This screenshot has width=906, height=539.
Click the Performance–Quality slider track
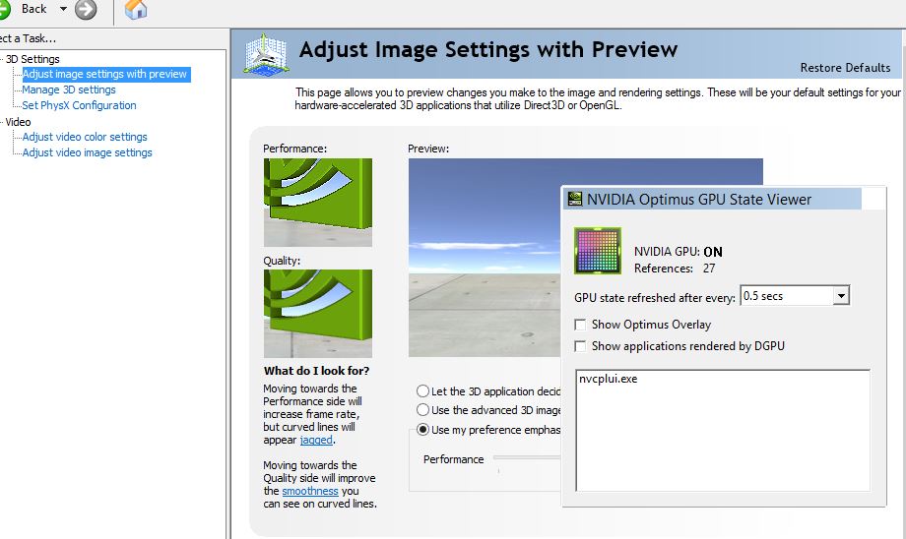tap(527, 457)
